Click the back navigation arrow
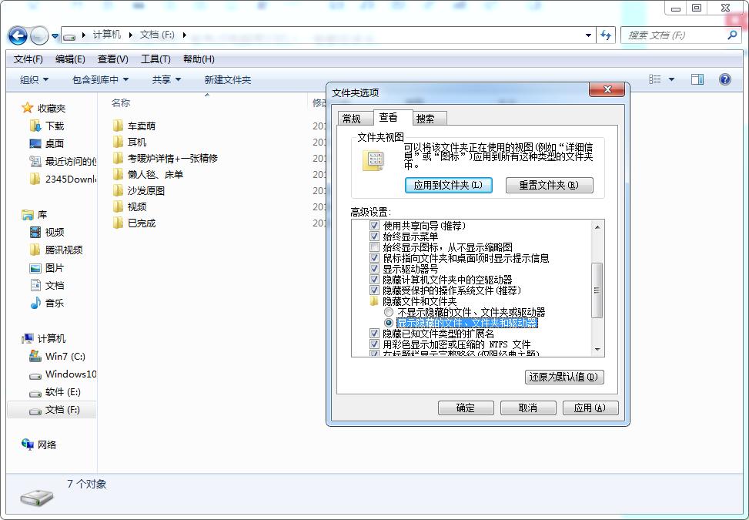The image size is (749, 520). (x=17, y=35)
